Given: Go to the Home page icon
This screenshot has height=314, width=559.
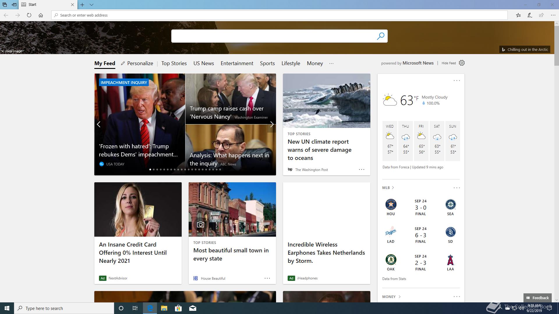Looking at the screenshot, I should [x=41, y=15].
